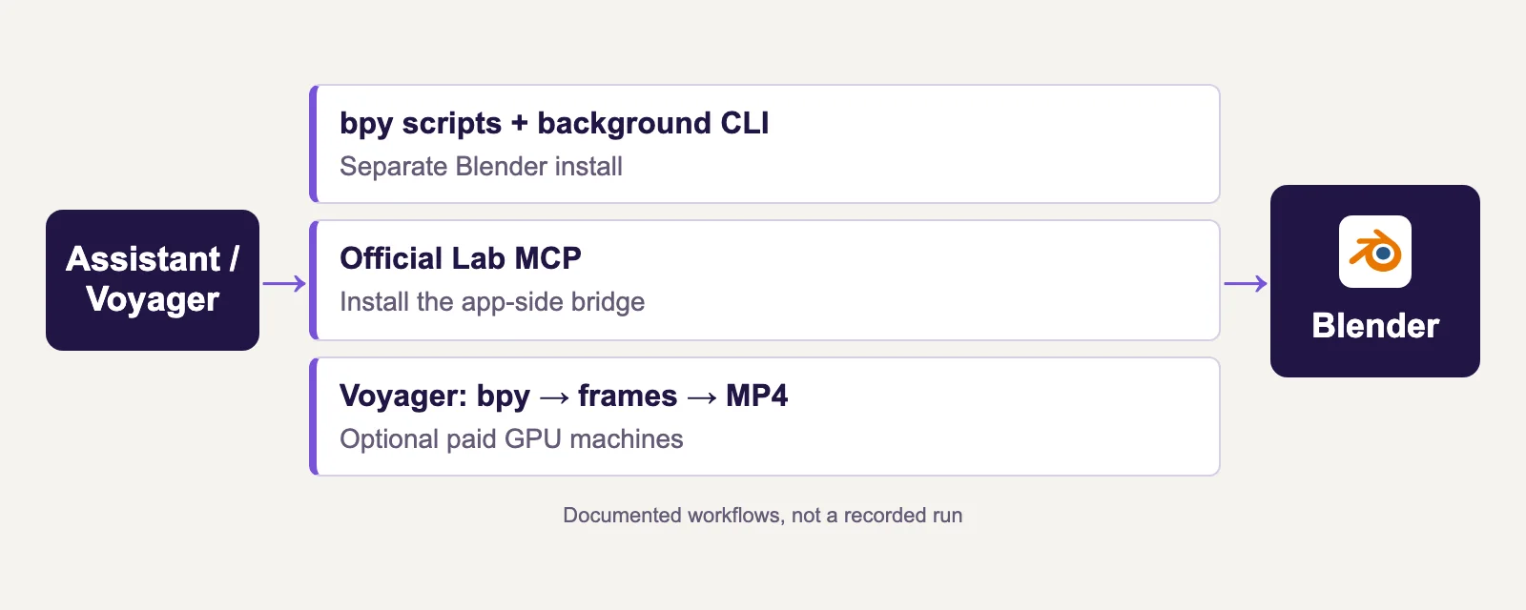Click the purple accent bar of the Official Lab MCP card
This screenshot has height=610, width=1526.
click(x=313, y=280)
